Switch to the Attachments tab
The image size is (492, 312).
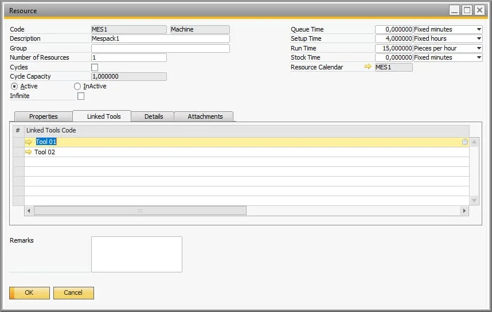coord(204,116)
